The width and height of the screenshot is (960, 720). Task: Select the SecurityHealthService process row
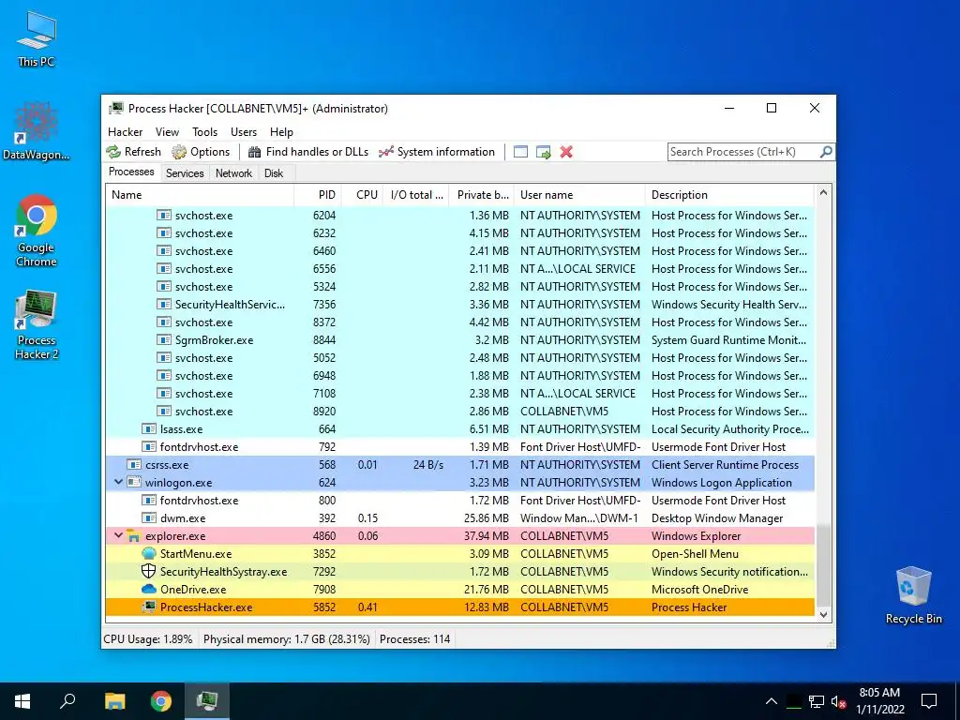tap(459, 305)
